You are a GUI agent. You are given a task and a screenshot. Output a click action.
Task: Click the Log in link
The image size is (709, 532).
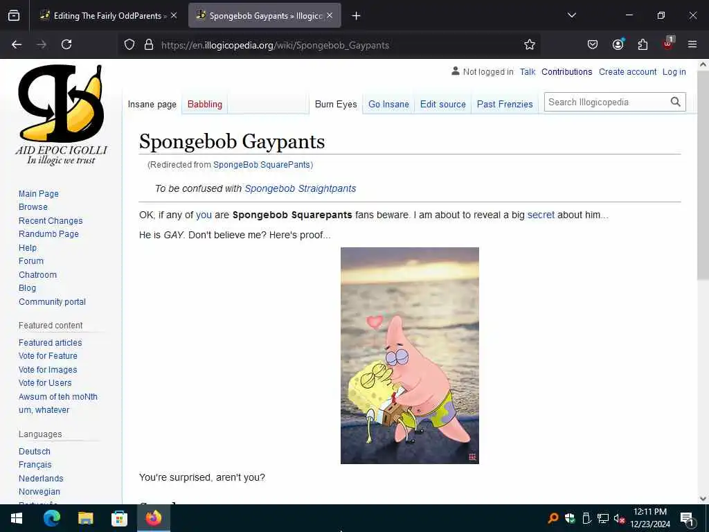point(674,72)
